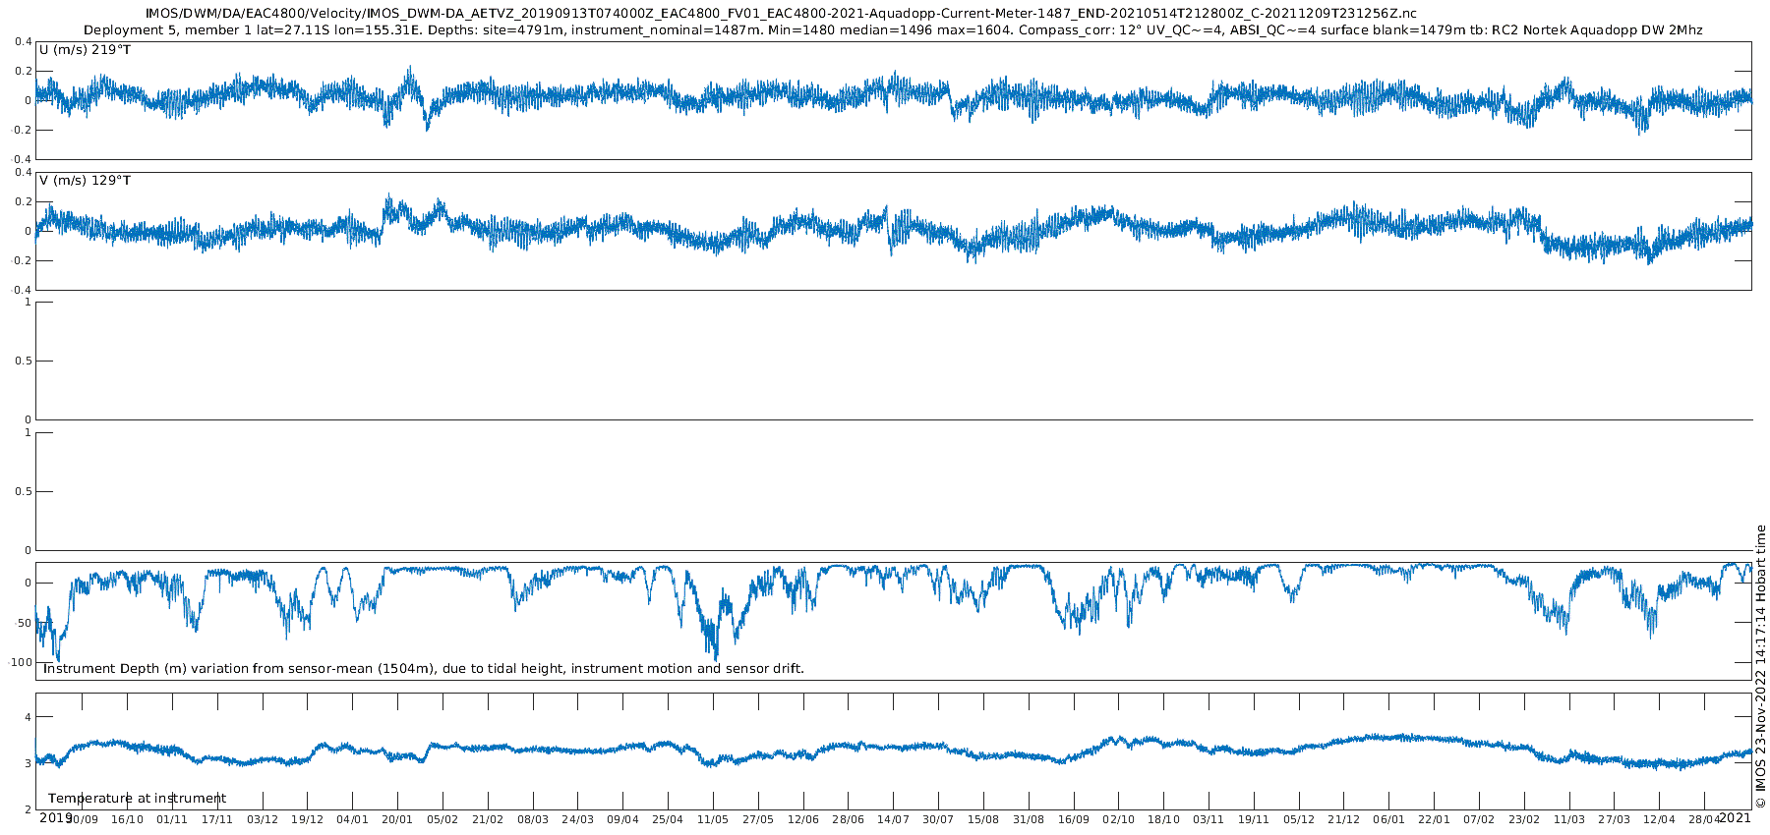The image size is (1770, 835).
Task: Click the '12/06' date tick label
Action: click(803, 819)
